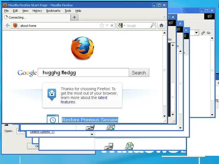Viewport: 219px width, 164px height.
Task: Open the list all tabs dropdown arrow
Action: pyautogui.click(x=165, y=17)
